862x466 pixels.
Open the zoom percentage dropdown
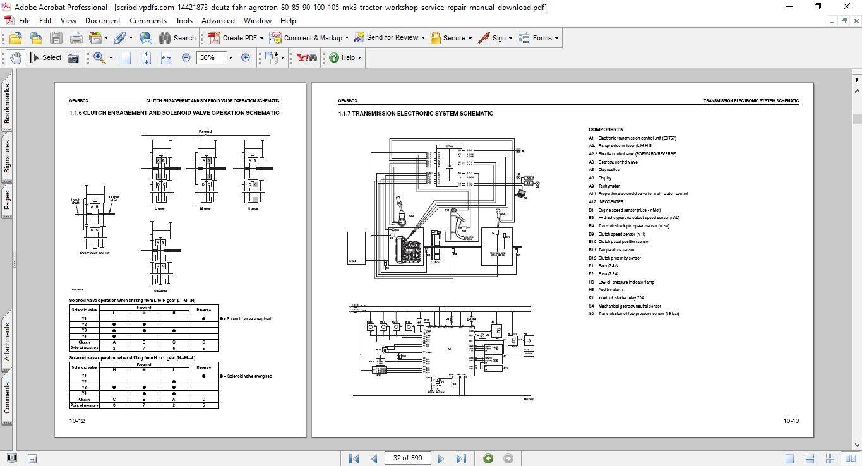click(230, 57)
